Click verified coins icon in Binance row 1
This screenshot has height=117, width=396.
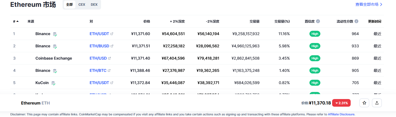click(x=55, y=34)
